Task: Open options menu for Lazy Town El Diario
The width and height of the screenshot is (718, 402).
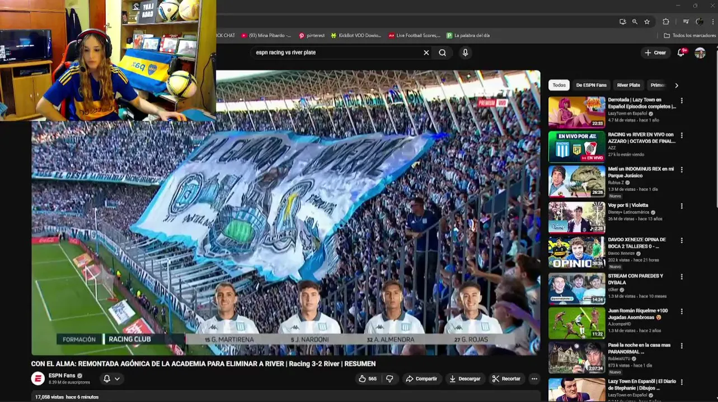Action: (682, 382)
